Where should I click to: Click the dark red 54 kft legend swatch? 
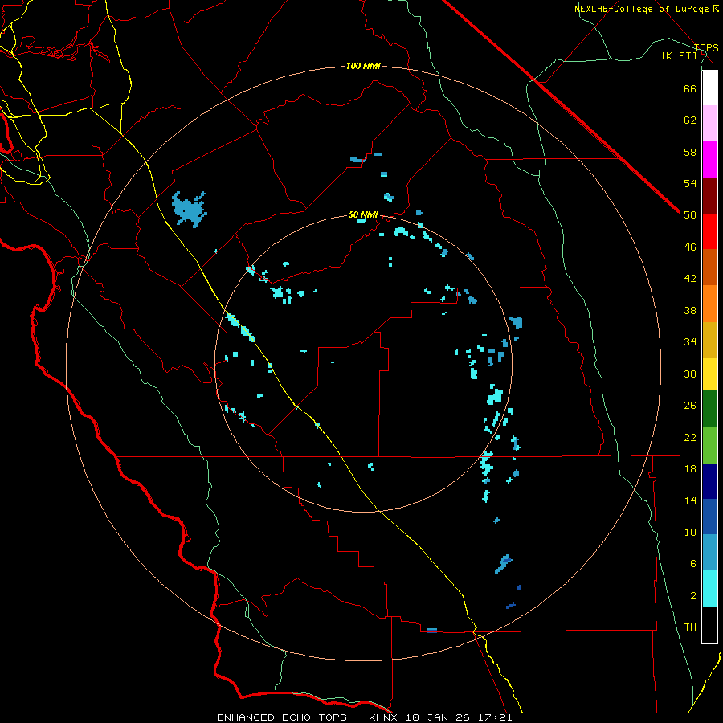tap(709, 196)
